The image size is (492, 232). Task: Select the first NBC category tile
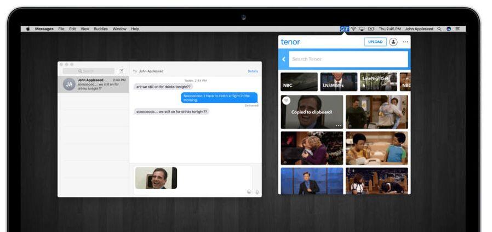[x=299, y=82]
